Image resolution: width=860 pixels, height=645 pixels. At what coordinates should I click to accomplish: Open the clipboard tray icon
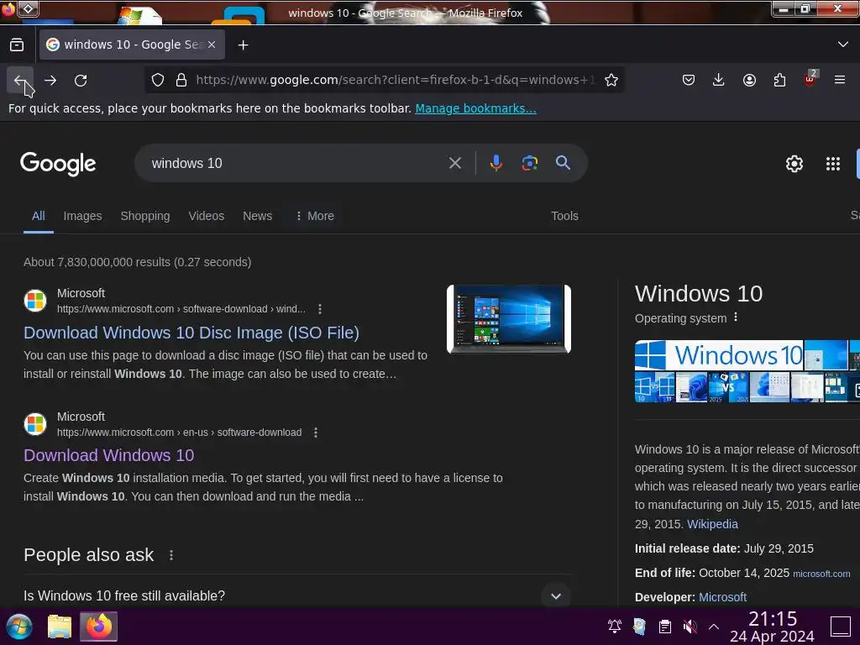[665, 627]
